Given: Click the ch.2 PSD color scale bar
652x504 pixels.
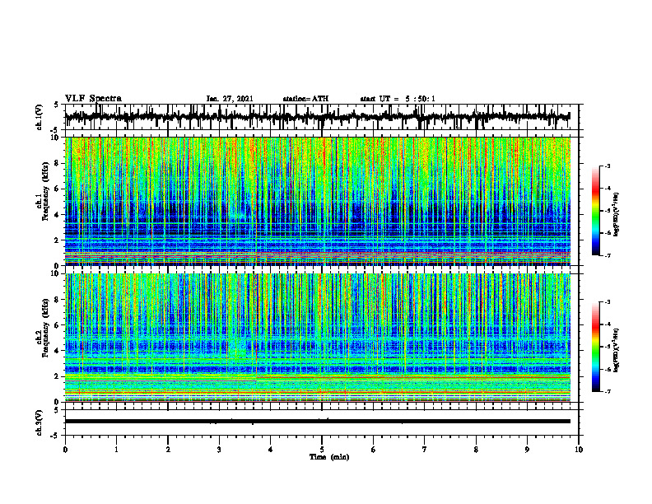Looking at the screenshot, I should 595,347.
